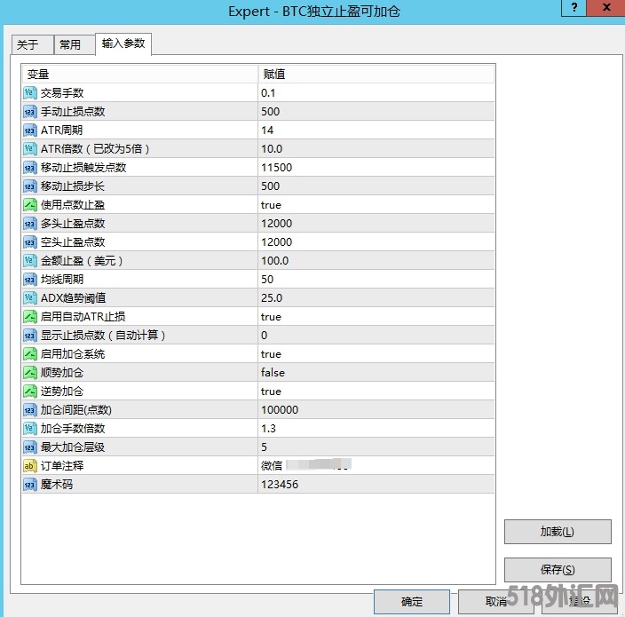The image size is (625, 617).
Task: Select the true value of 启用加仓系统
Action: pyautogui.click(x=271, y=354)
